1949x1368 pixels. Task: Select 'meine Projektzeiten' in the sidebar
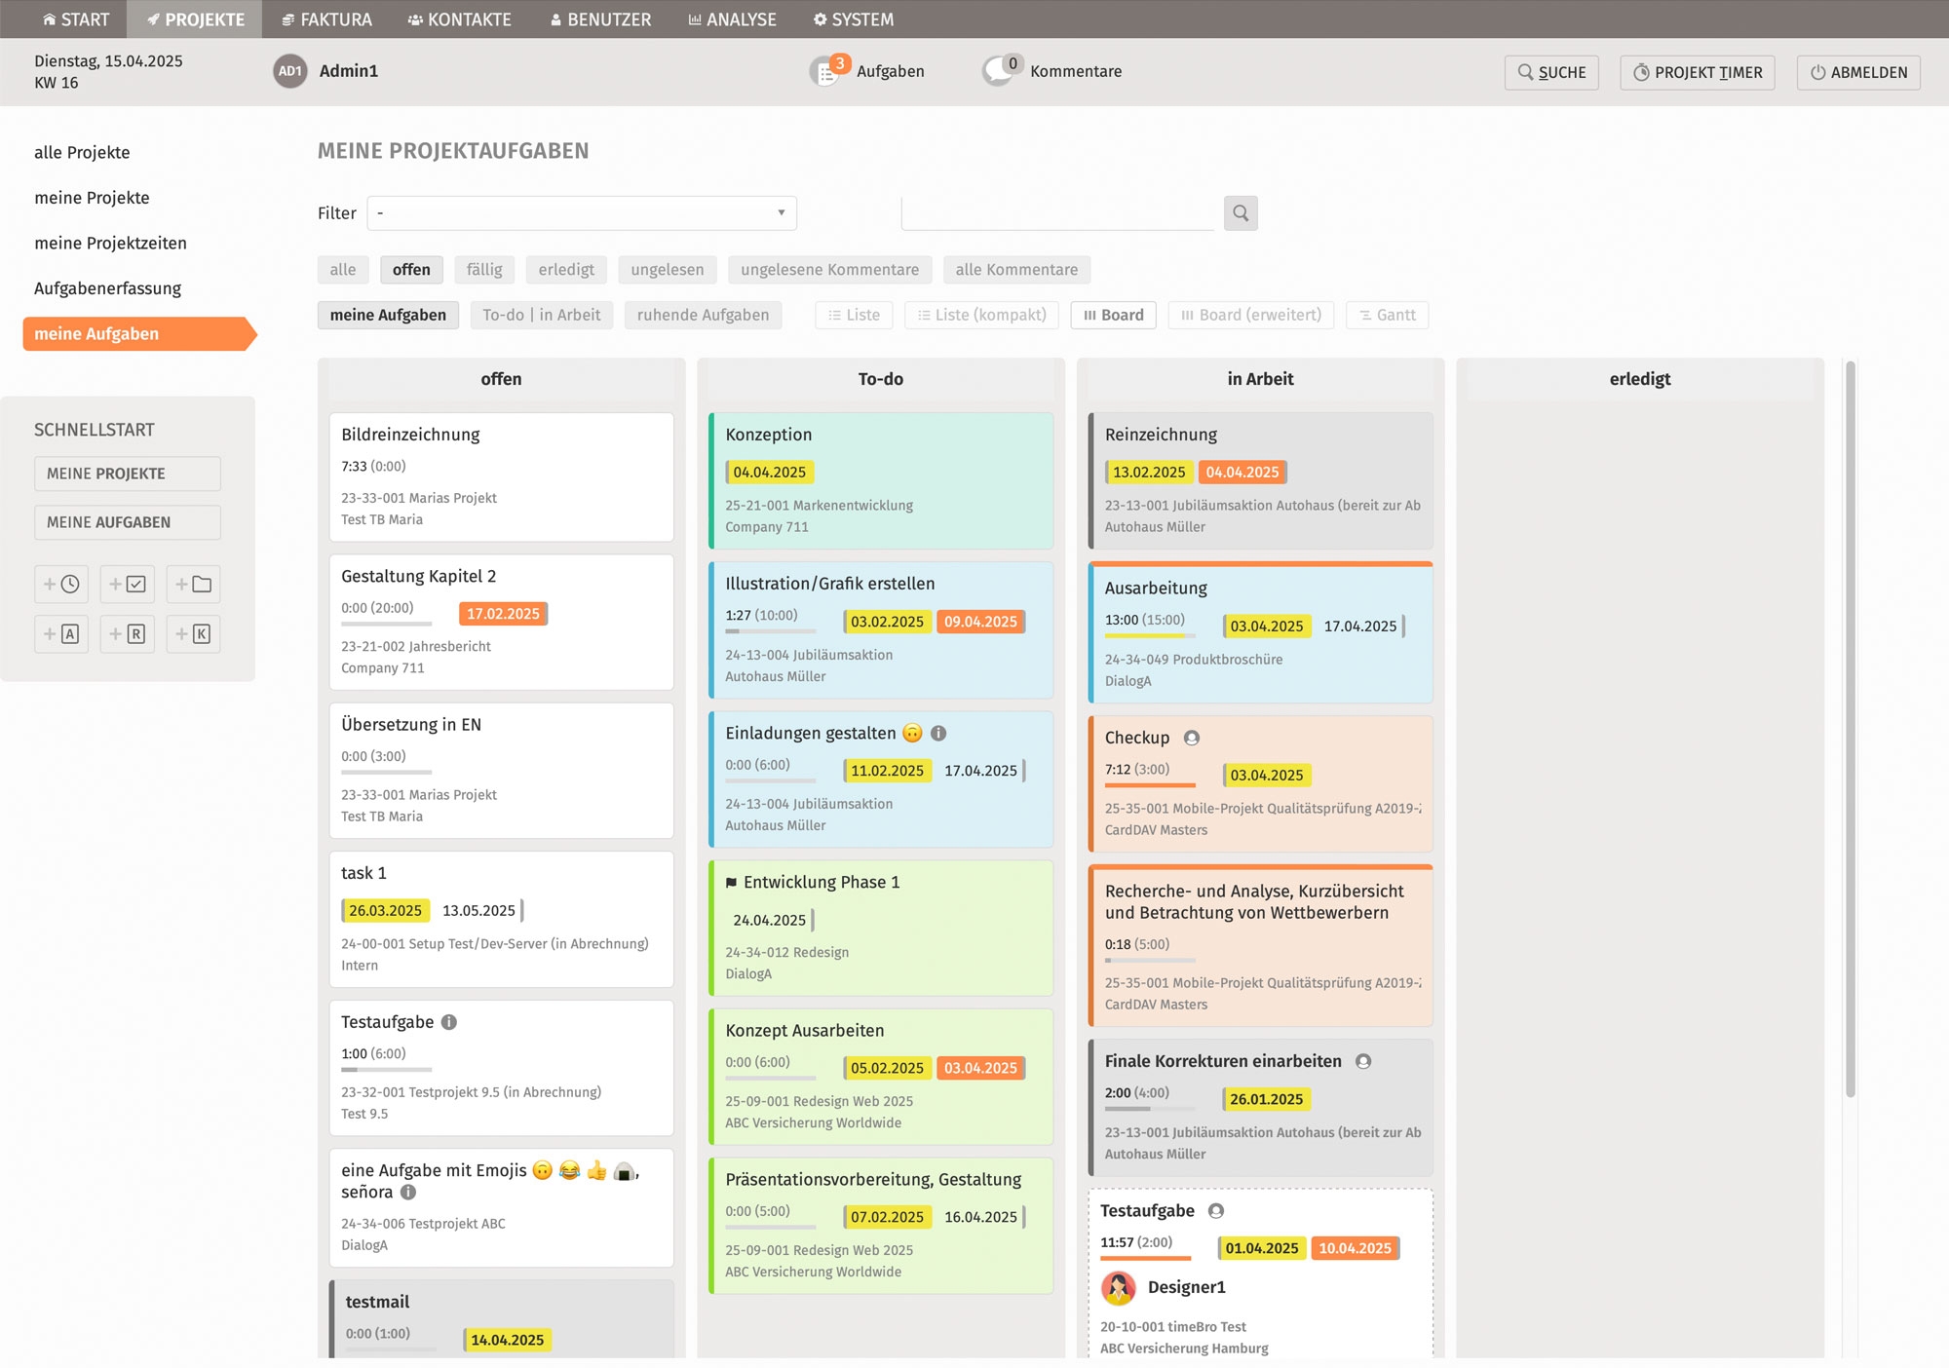(110, 244)
